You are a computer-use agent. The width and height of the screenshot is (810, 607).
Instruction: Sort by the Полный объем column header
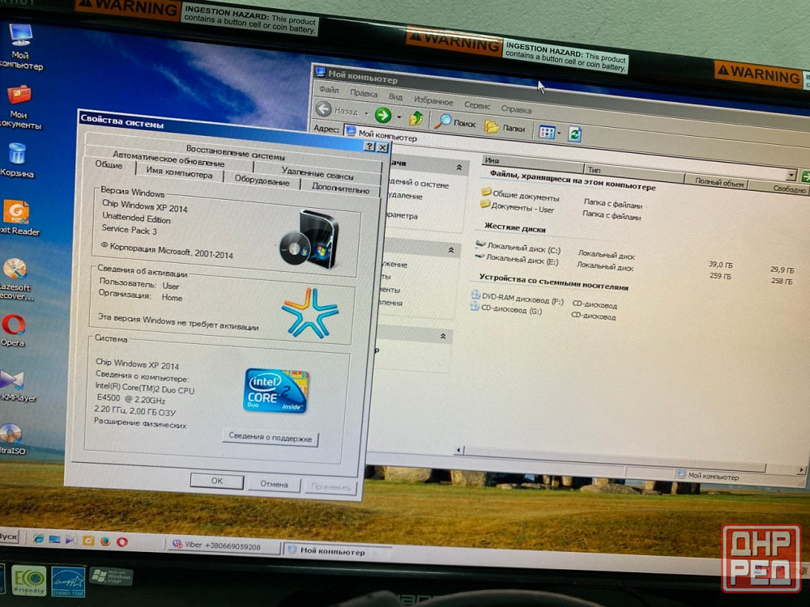[x=717, y=183]
